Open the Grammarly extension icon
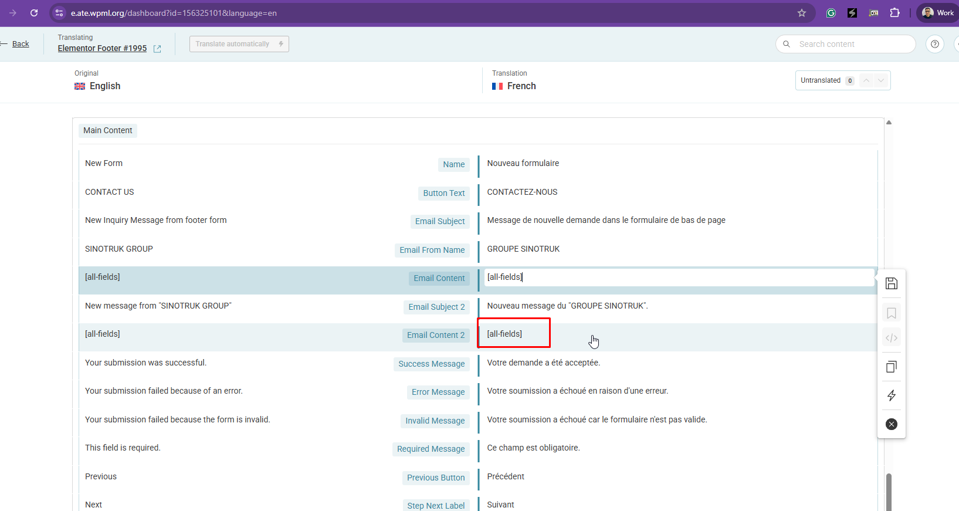This screenshot has height=511, width=959. click(x=831, y=13)
